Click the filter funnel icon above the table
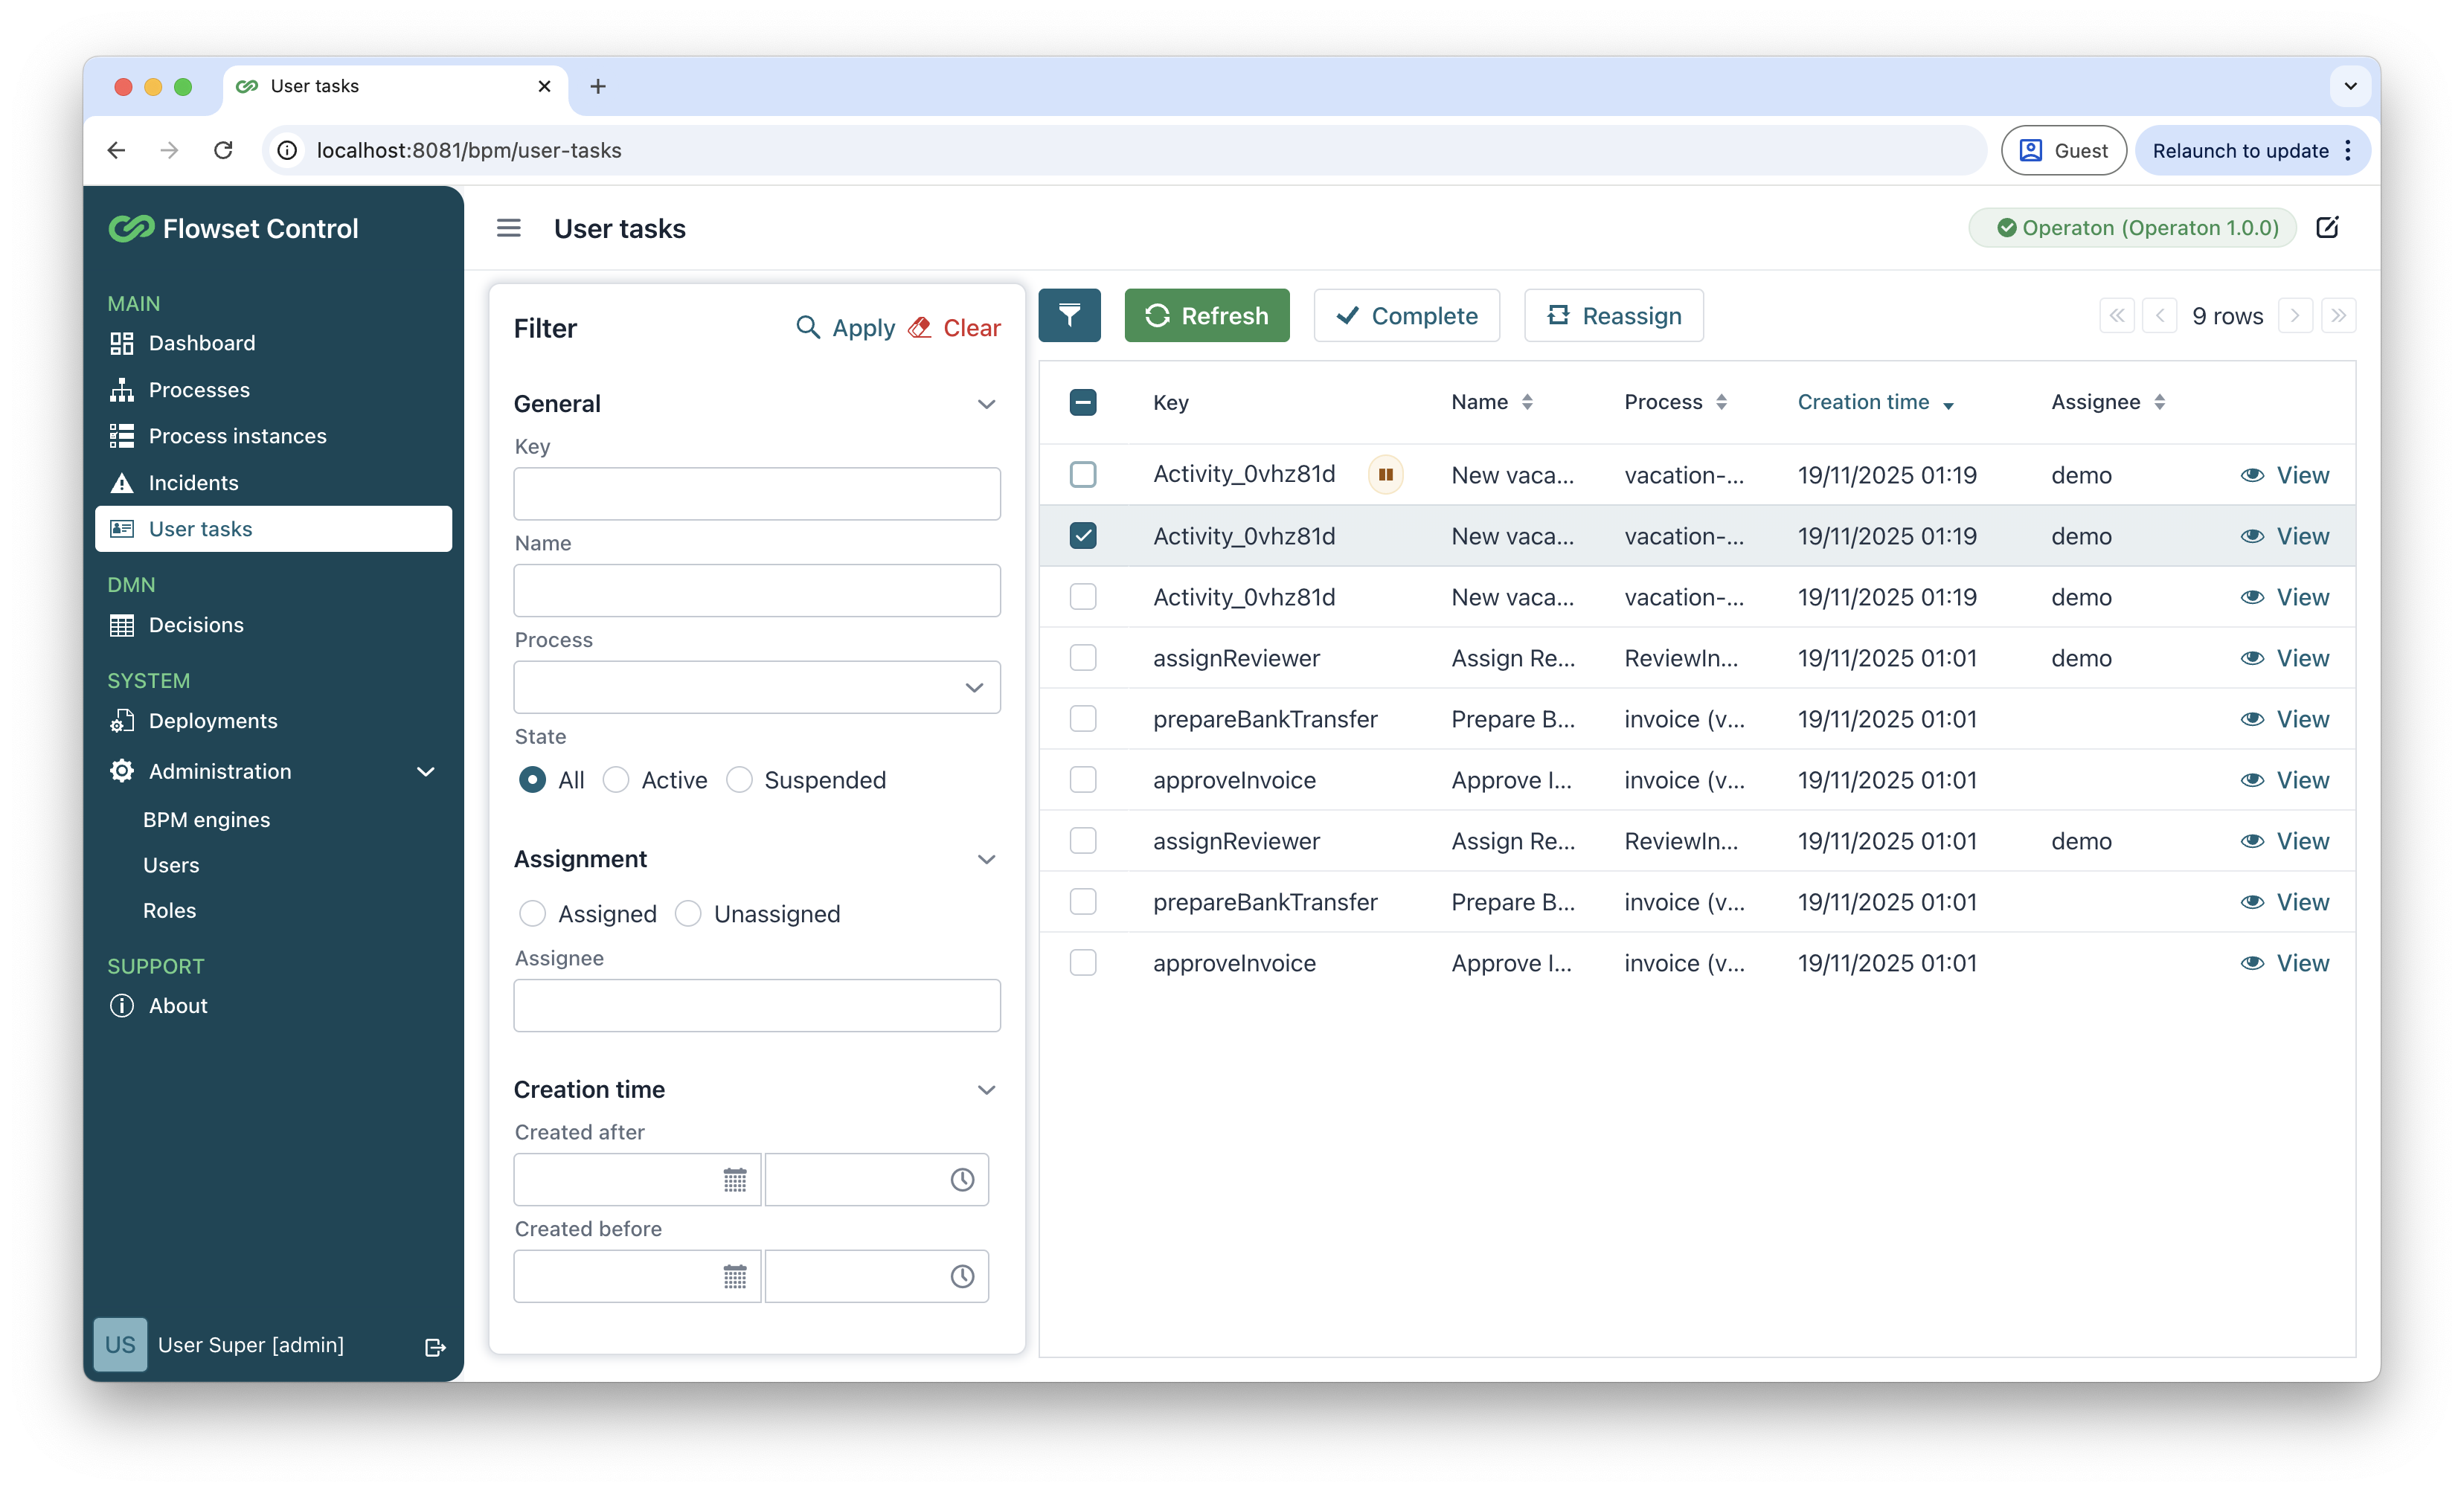Viewport: 2464px width, 1492px height. [1070, 315]
